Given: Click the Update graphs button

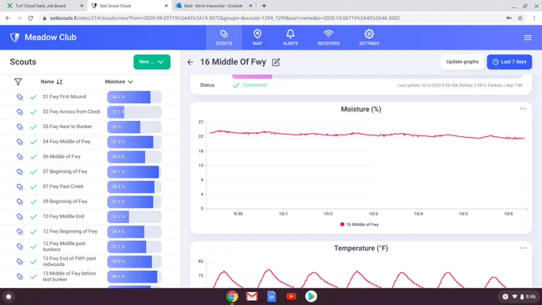Looking at the screenshot, I should [462, 62].
